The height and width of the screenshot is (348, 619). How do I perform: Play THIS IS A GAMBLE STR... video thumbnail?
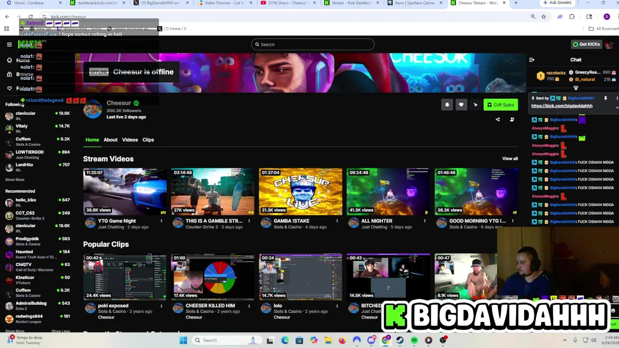click(x=212, y=191)
